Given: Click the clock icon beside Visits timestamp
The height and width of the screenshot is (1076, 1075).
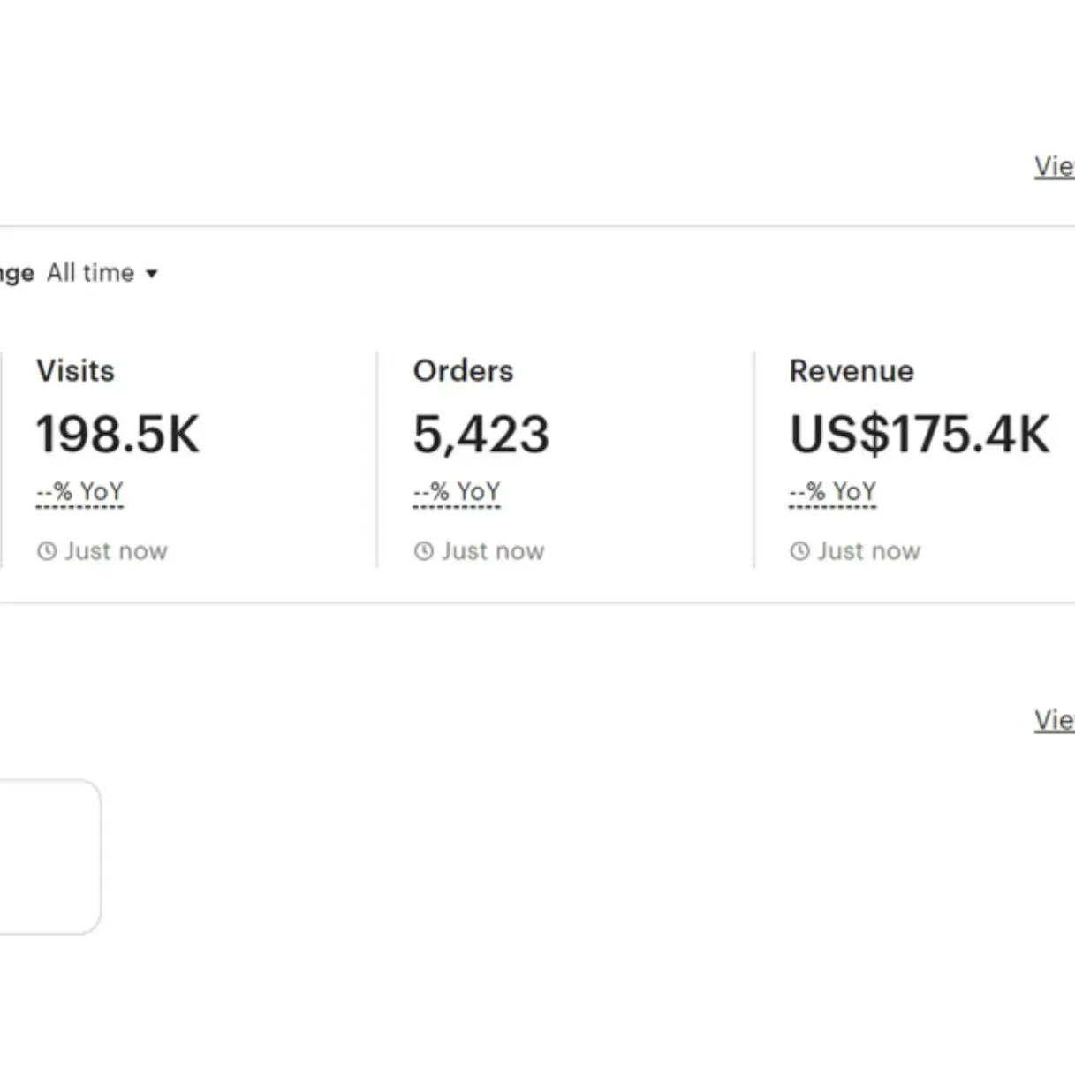Looking at the screenshot, I should (48, 550).
